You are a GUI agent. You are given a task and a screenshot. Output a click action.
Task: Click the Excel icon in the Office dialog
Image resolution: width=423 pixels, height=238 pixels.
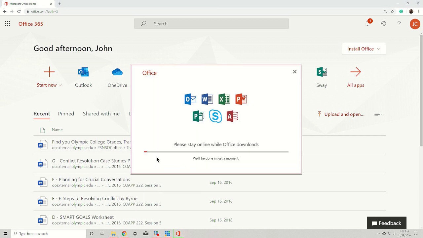click(224, 99)
